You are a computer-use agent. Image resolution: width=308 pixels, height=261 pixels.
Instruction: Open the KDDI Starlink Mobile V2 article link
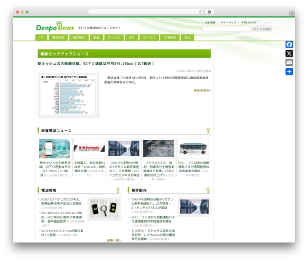click(x=62, y=217)
